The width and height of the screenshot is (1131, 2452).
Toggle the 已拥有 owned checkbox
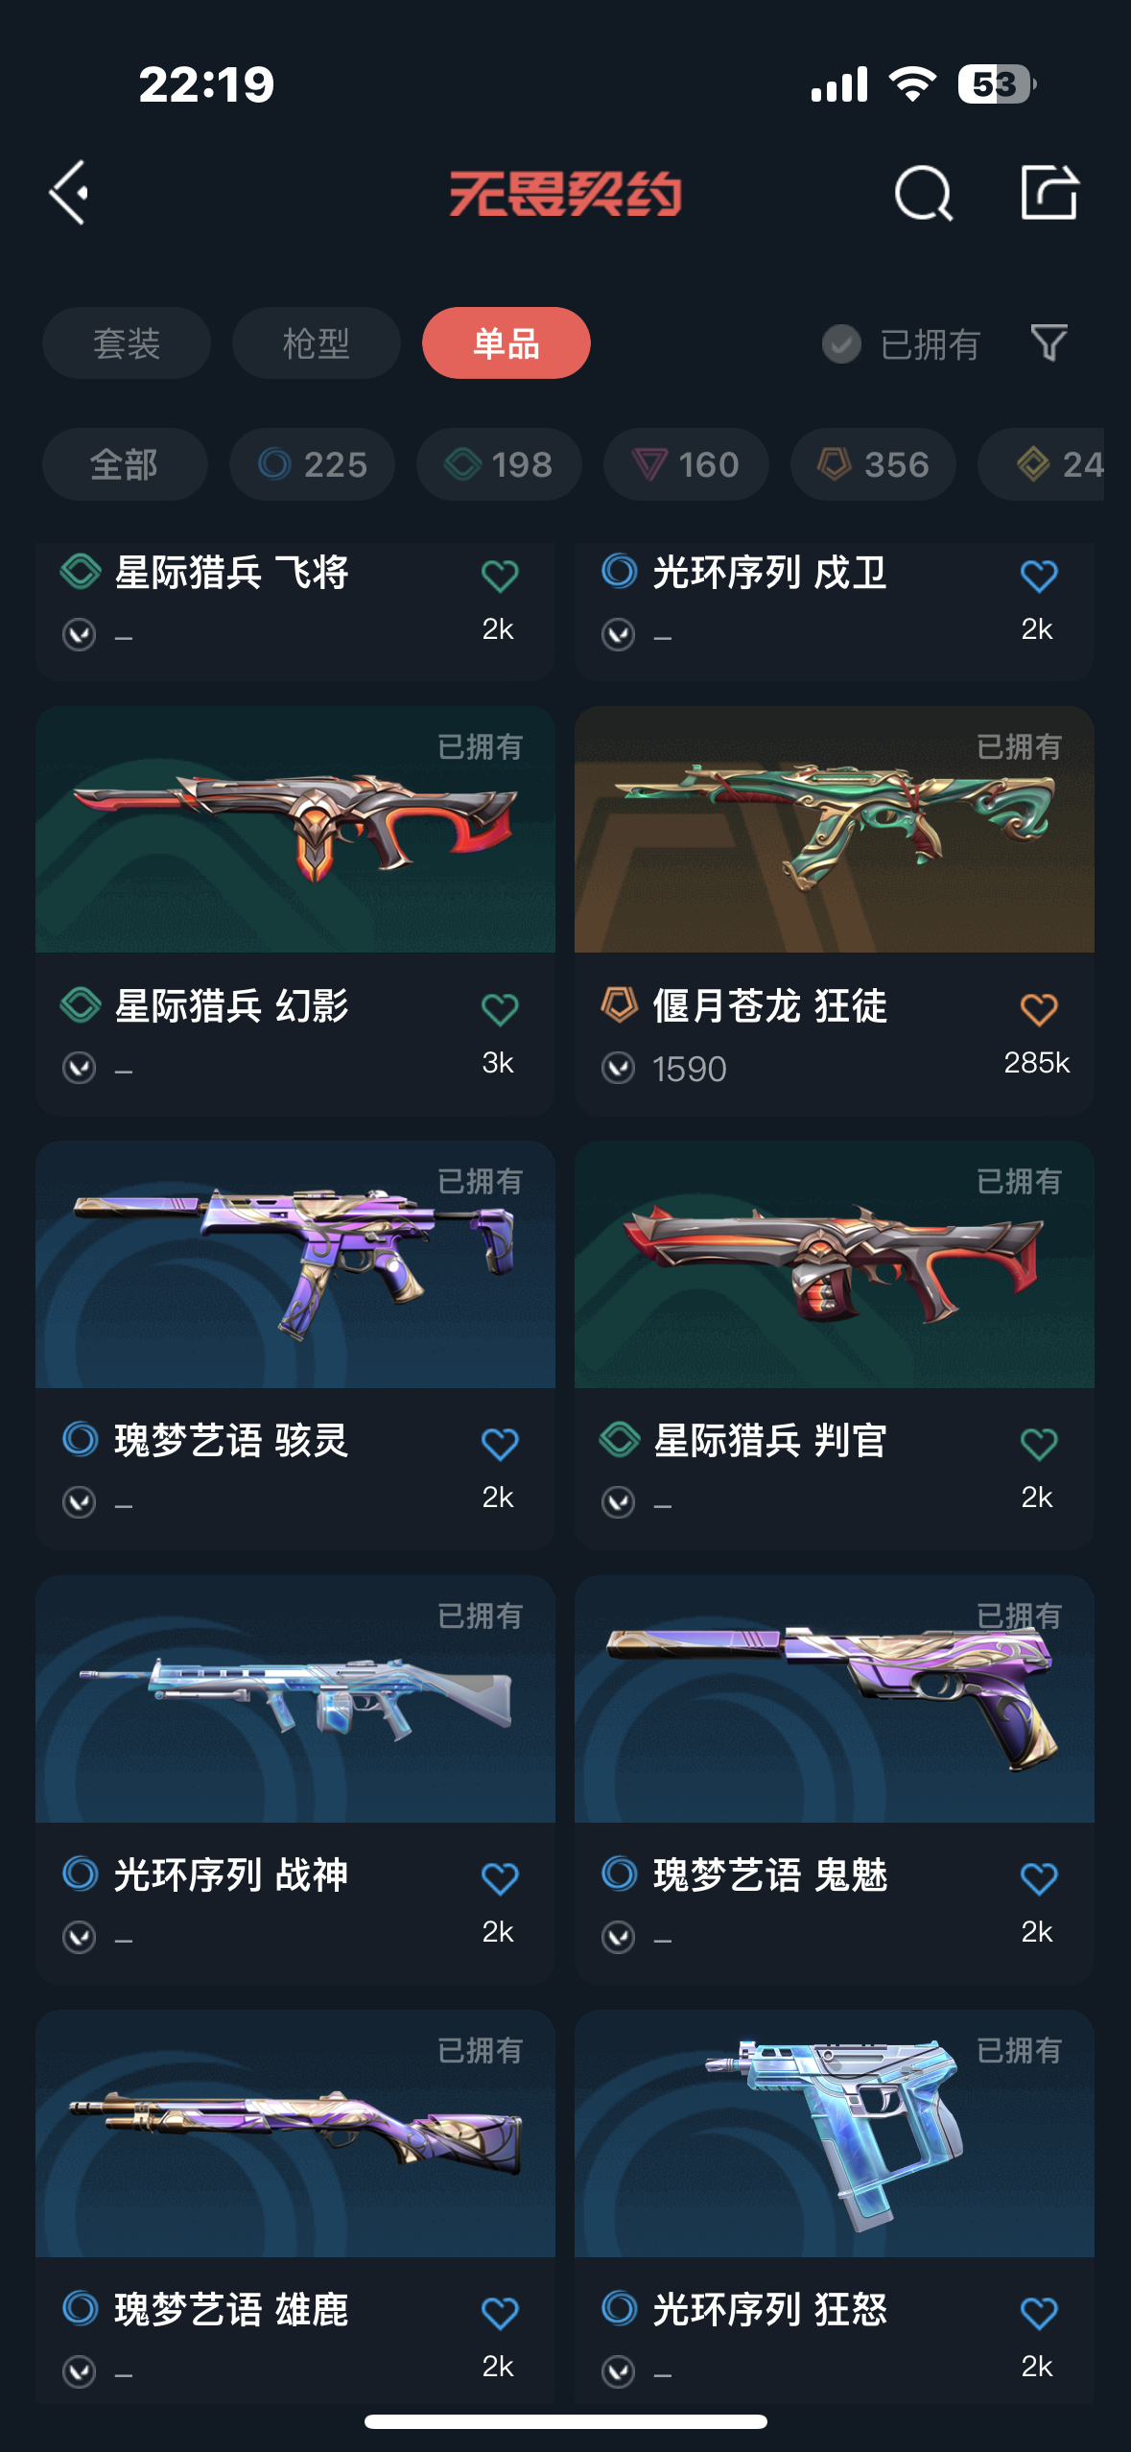click(x=841, y=343)
